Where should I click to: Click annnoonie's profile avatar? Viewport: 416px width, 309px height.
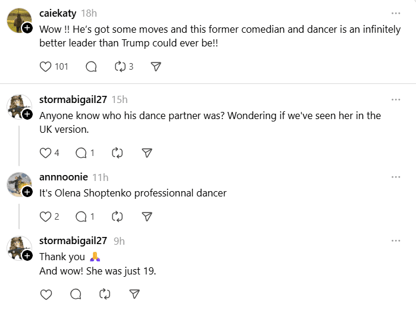18,184
